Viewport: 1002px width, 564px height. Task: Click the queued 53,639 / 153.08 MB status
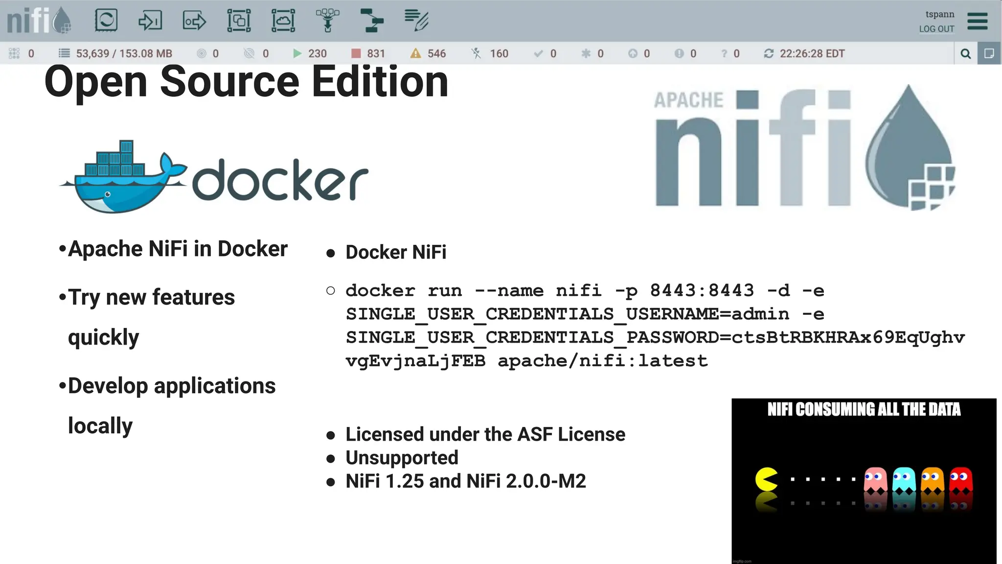click(x=124, y=53)
